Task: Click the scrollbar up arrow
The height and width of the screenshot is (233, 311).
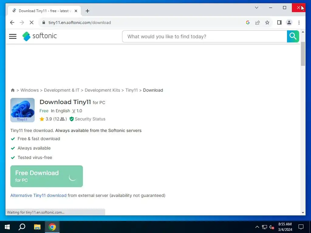Action: [303, 32]
